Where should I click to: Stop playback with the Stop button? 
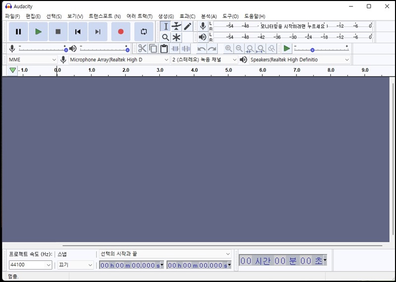click(x=58, y=32)
